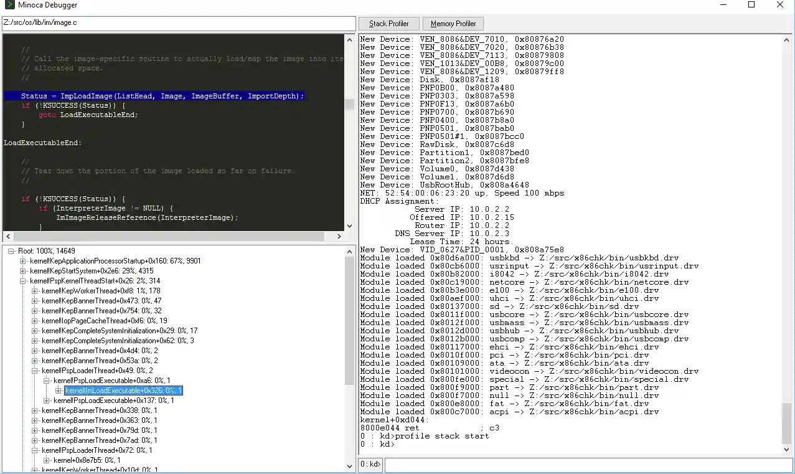Click the down arrow on the source panel scrollbar
The image size is (795, 474).
[349, 227]
